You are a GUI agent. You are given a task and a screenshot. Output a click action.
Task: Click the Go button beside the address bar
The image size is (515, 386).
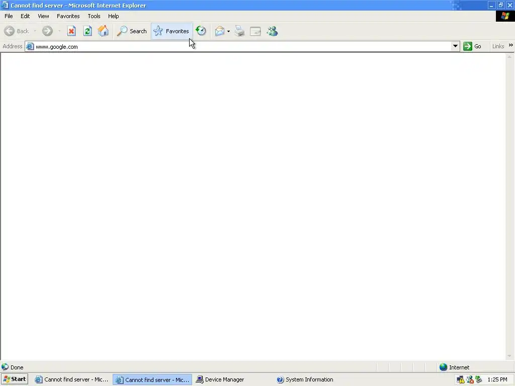point(472,46)
